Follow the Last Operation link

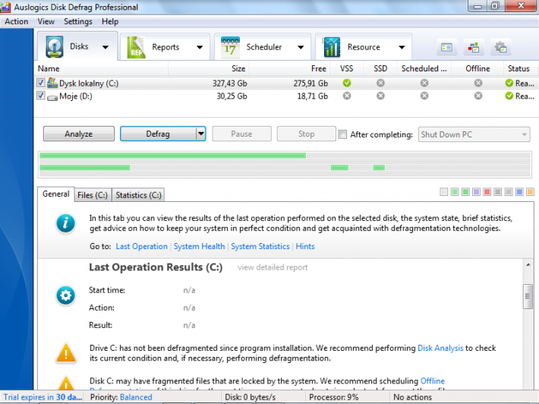[141, 246]
